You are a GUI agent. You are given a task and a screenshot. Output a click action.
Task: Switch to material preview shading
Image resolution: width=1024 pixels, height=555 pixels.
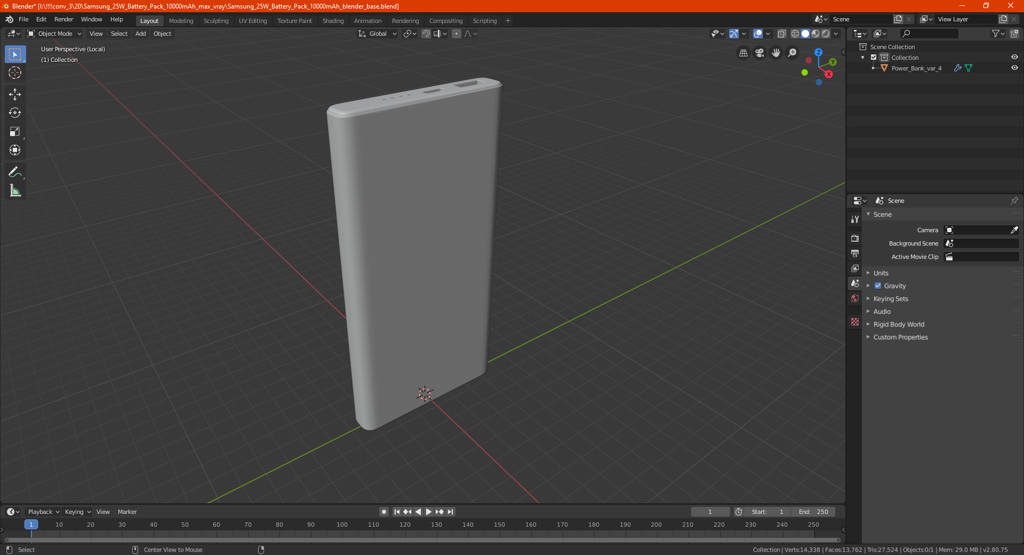[815, 34]
